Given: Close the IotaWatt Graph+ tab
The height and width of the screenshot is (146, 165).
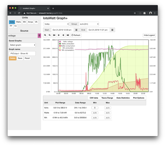Looking at the screenshot, I should (48, 8).
